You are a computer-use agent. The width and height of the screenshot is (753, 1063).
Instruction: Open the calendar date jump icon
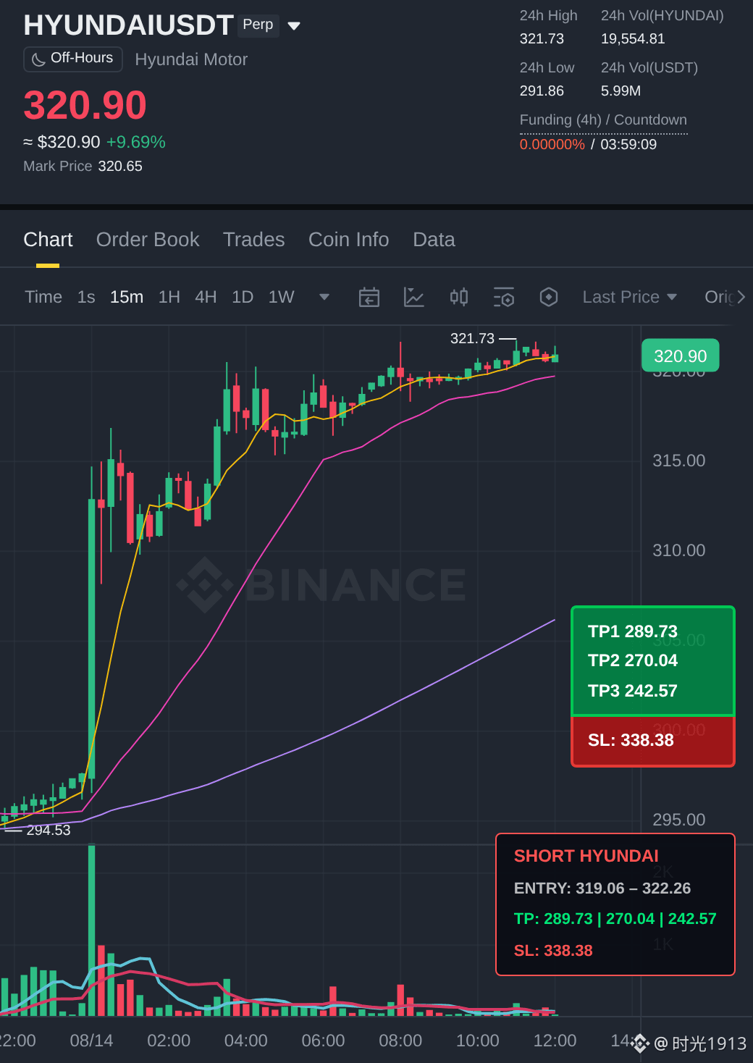coord(369,297)
